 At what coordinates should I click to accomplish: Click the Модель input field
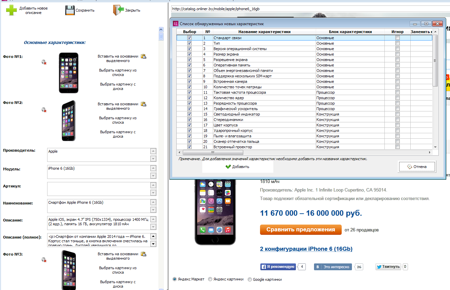[x=99, y=172]
